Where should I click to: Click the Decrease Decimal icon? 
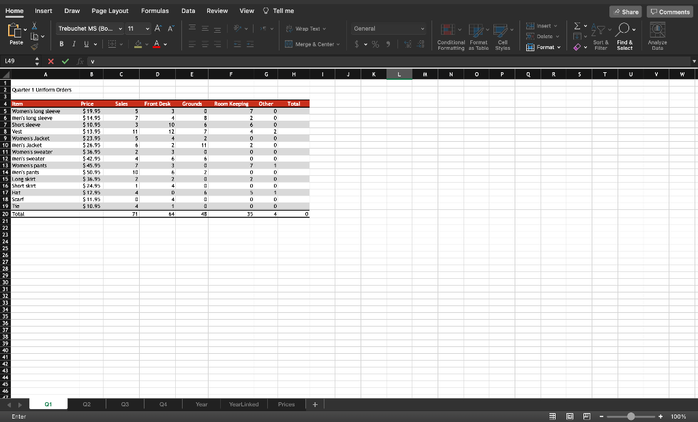pyautogui.click(x=421, y=44)
